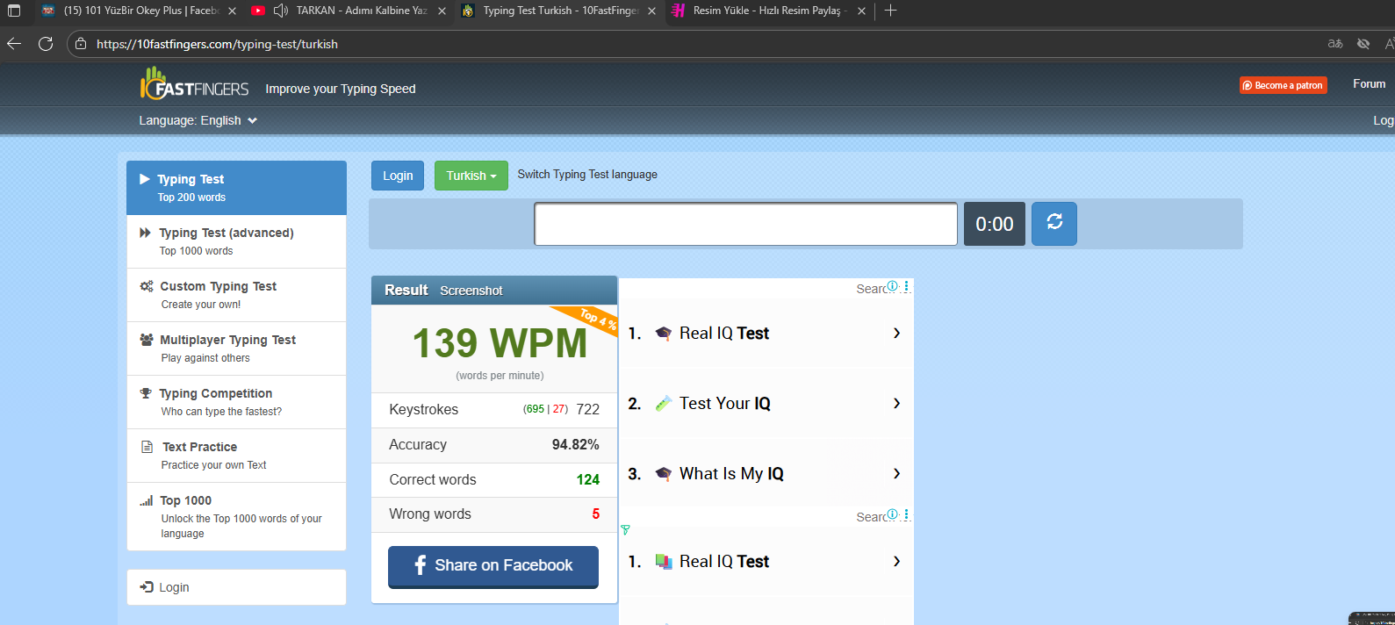Close the Resim Yükle tab
Screen dimensions: 1395x625
(861, 11)
